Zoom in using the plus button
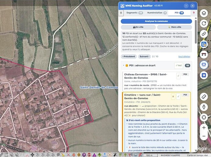The image size is (211, 157). (204, 128)
